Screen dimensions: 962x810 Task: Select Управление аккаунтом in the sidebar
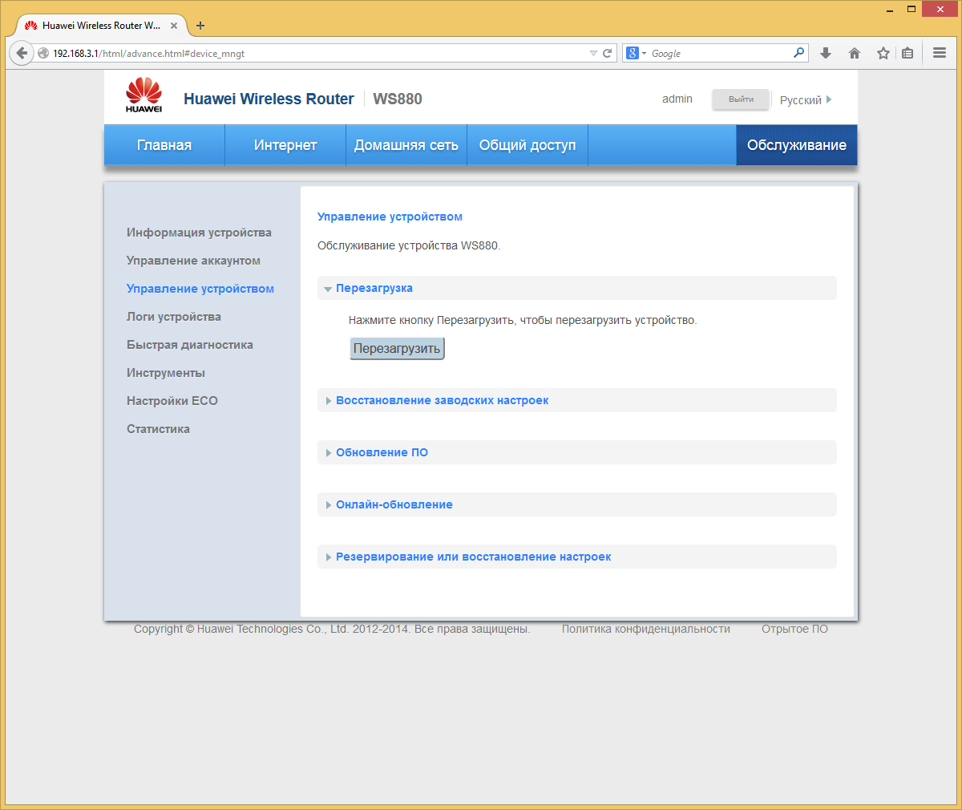click(193, 261)
